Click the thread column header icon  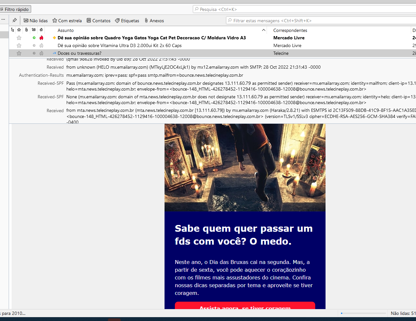(13, 30)
